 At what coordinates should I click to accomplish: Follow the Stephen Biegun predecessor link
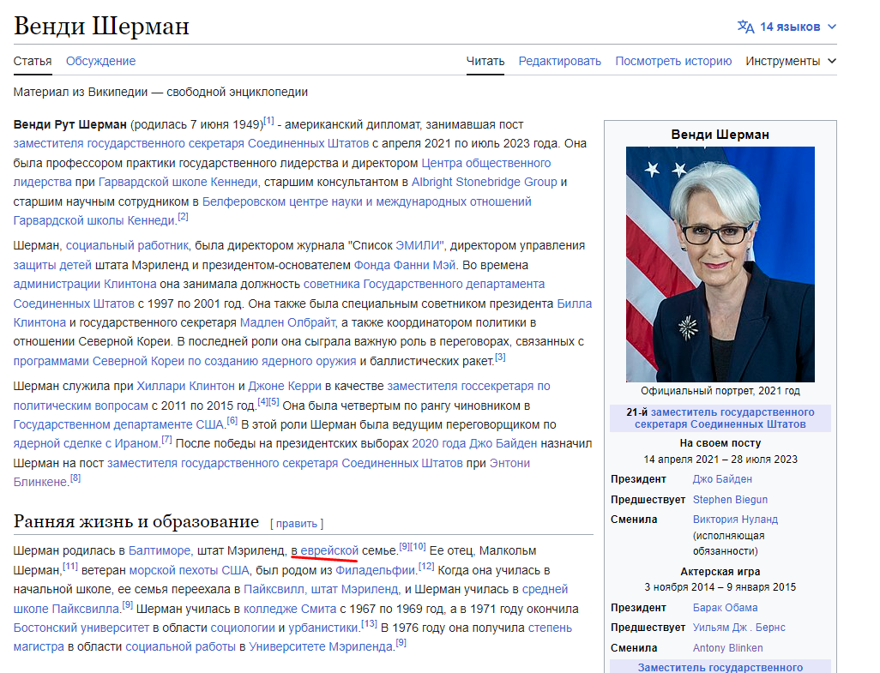(x=730, y=499)
